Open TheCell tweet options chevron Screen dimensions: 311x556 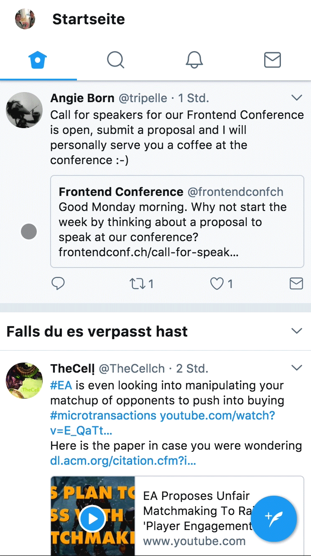tap(296, 368)
